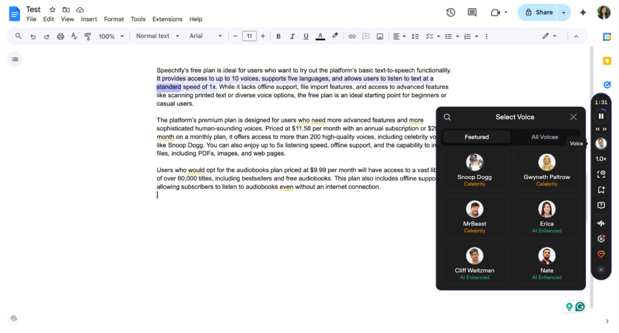Open version history clock icon
Screen dimensions: 619x333
point(450,13)
